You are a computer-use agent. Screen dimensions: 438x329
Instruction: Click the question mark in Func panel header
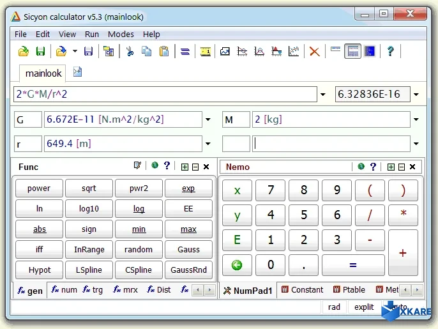point(167,165)
